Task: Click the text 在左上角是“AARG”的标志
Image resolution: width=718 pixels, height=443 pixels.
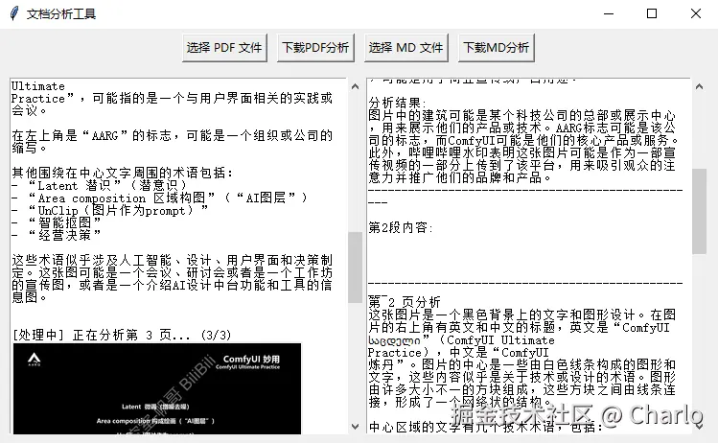Action: [92, 135]
